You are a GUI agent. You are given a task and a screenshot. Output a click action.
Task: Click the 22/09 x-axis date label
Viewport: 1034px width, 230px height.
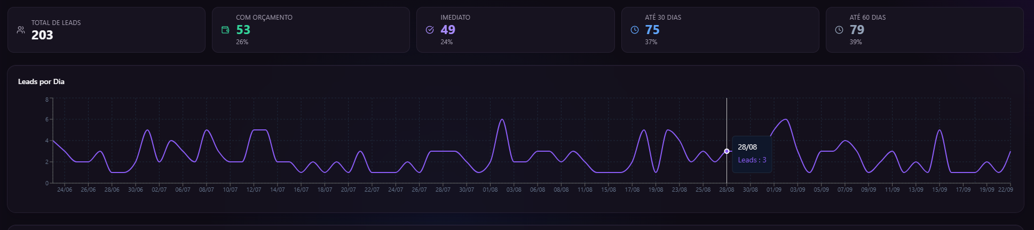click(x=1006, y=190)
